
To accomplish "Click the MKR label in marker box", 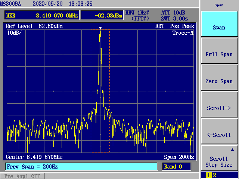I will (x=11, y=16).
